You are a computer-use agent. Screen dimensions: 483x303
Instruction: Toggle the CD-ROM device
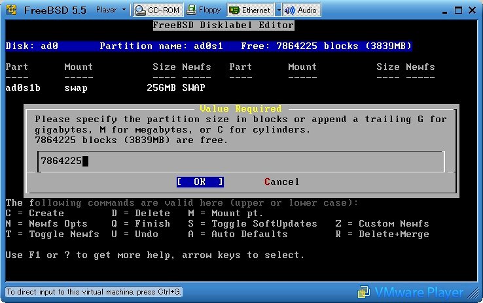click(157, 10)
